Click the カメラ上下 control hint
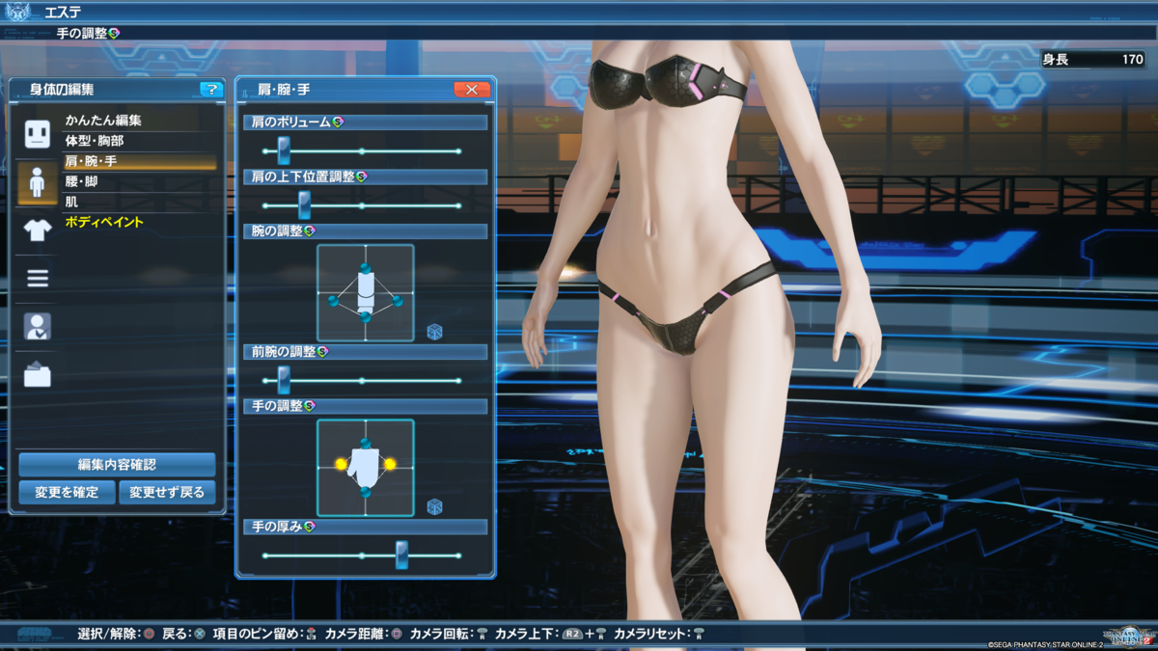 click(551, 634)
